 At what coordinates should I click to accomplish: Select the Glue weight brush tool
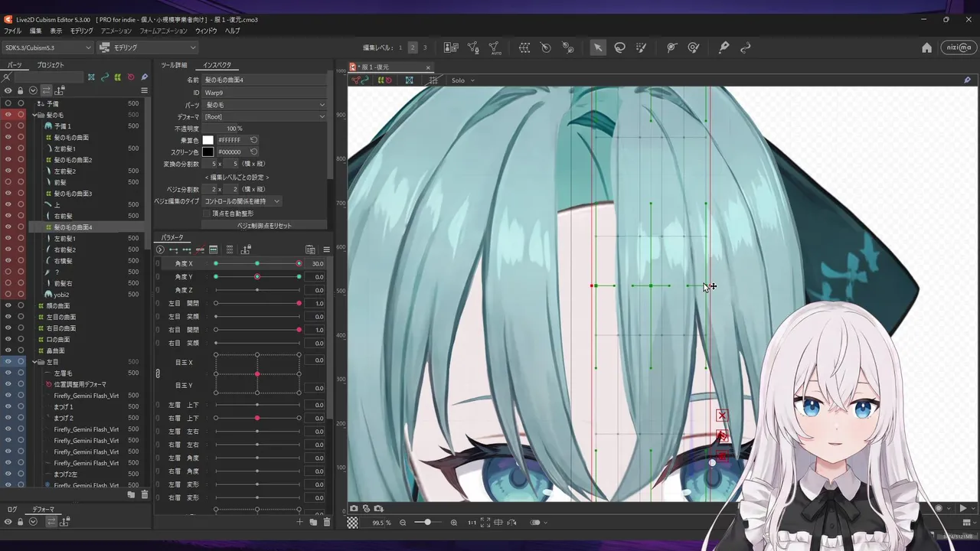coord(694,47)
